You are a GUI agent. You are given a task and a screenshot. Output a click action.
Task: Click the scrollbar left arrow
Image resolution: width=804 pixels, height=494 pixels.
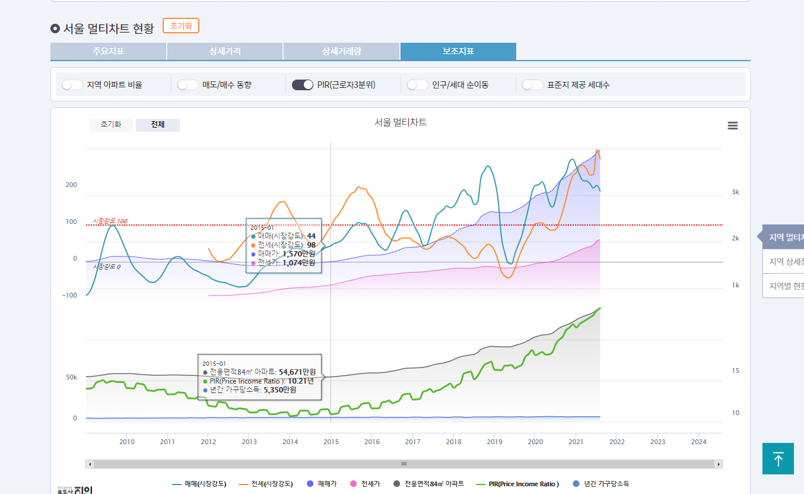(90, 464)
